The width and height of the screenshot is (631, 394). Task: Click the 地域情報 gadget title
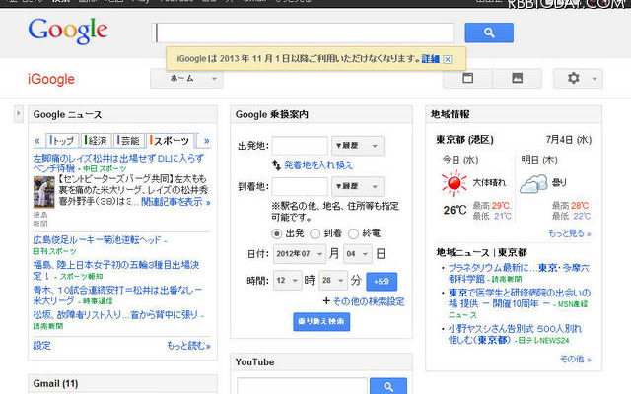tap(451, 114)
